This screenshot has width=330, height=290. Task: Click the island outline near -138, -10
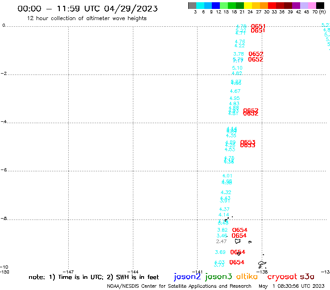point(262,263)
